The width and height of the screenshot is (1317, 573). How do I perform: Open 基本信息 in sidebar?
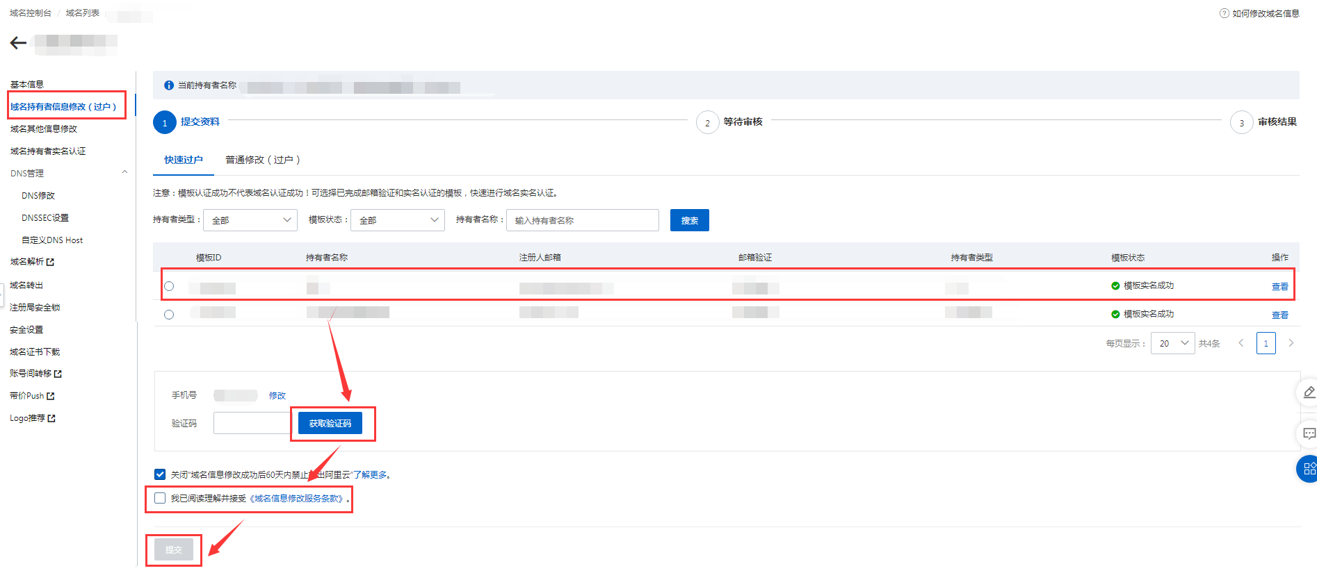click(x=27, y=84)
